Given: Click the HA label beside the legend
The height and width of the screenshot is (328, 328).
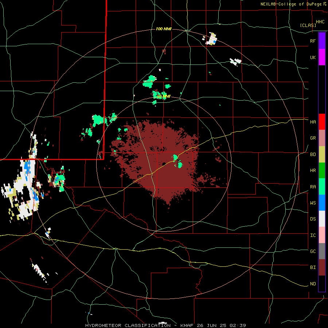Looking at the screenshot, I should point(313,122).
